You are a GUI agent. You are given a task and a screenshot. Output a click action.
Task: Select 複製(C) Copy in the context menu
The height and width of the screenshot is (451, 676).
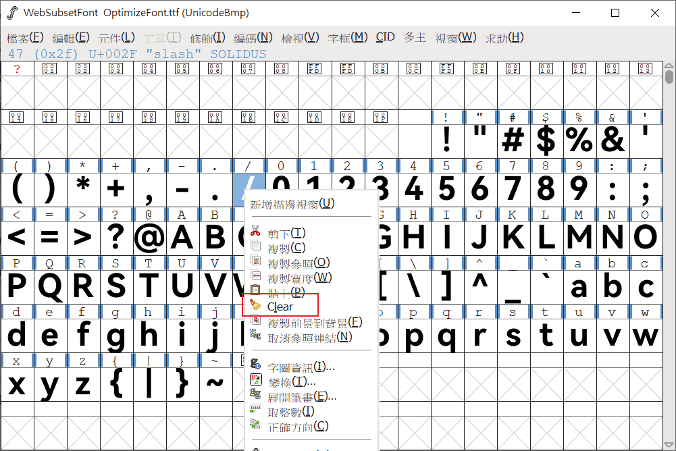pyautogui.click(x=286, y=248)
